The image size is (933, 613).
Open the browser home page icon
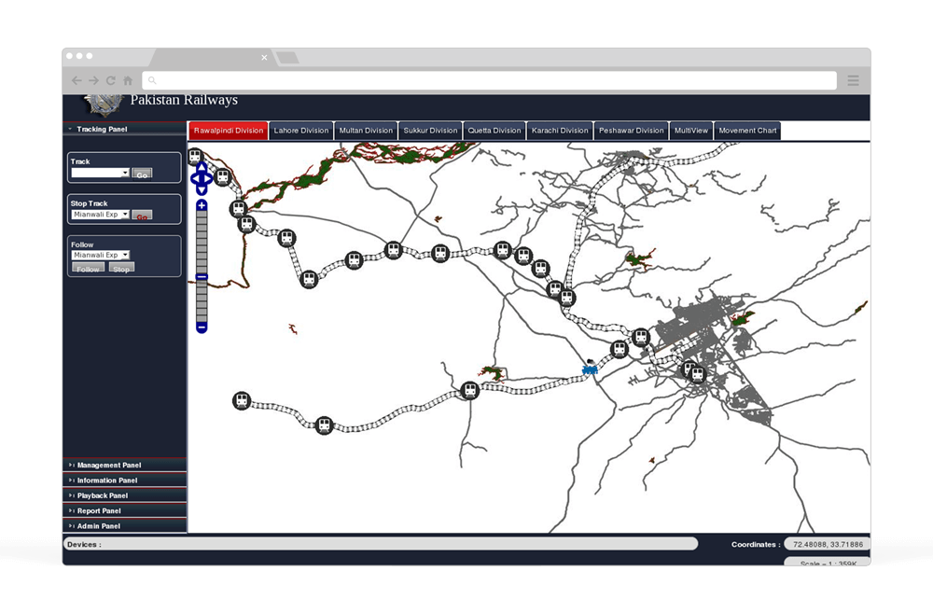pos(128,80)
